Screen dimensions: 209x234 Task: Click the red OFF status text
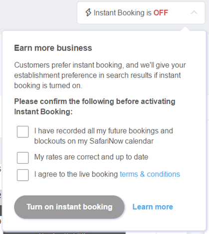pos(161,13)
